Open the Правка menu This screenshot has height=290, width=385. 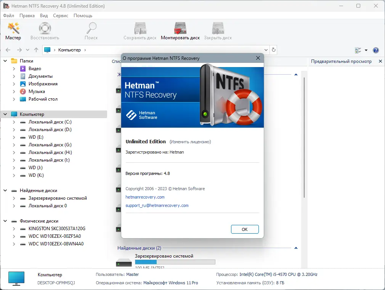(27, 16)
